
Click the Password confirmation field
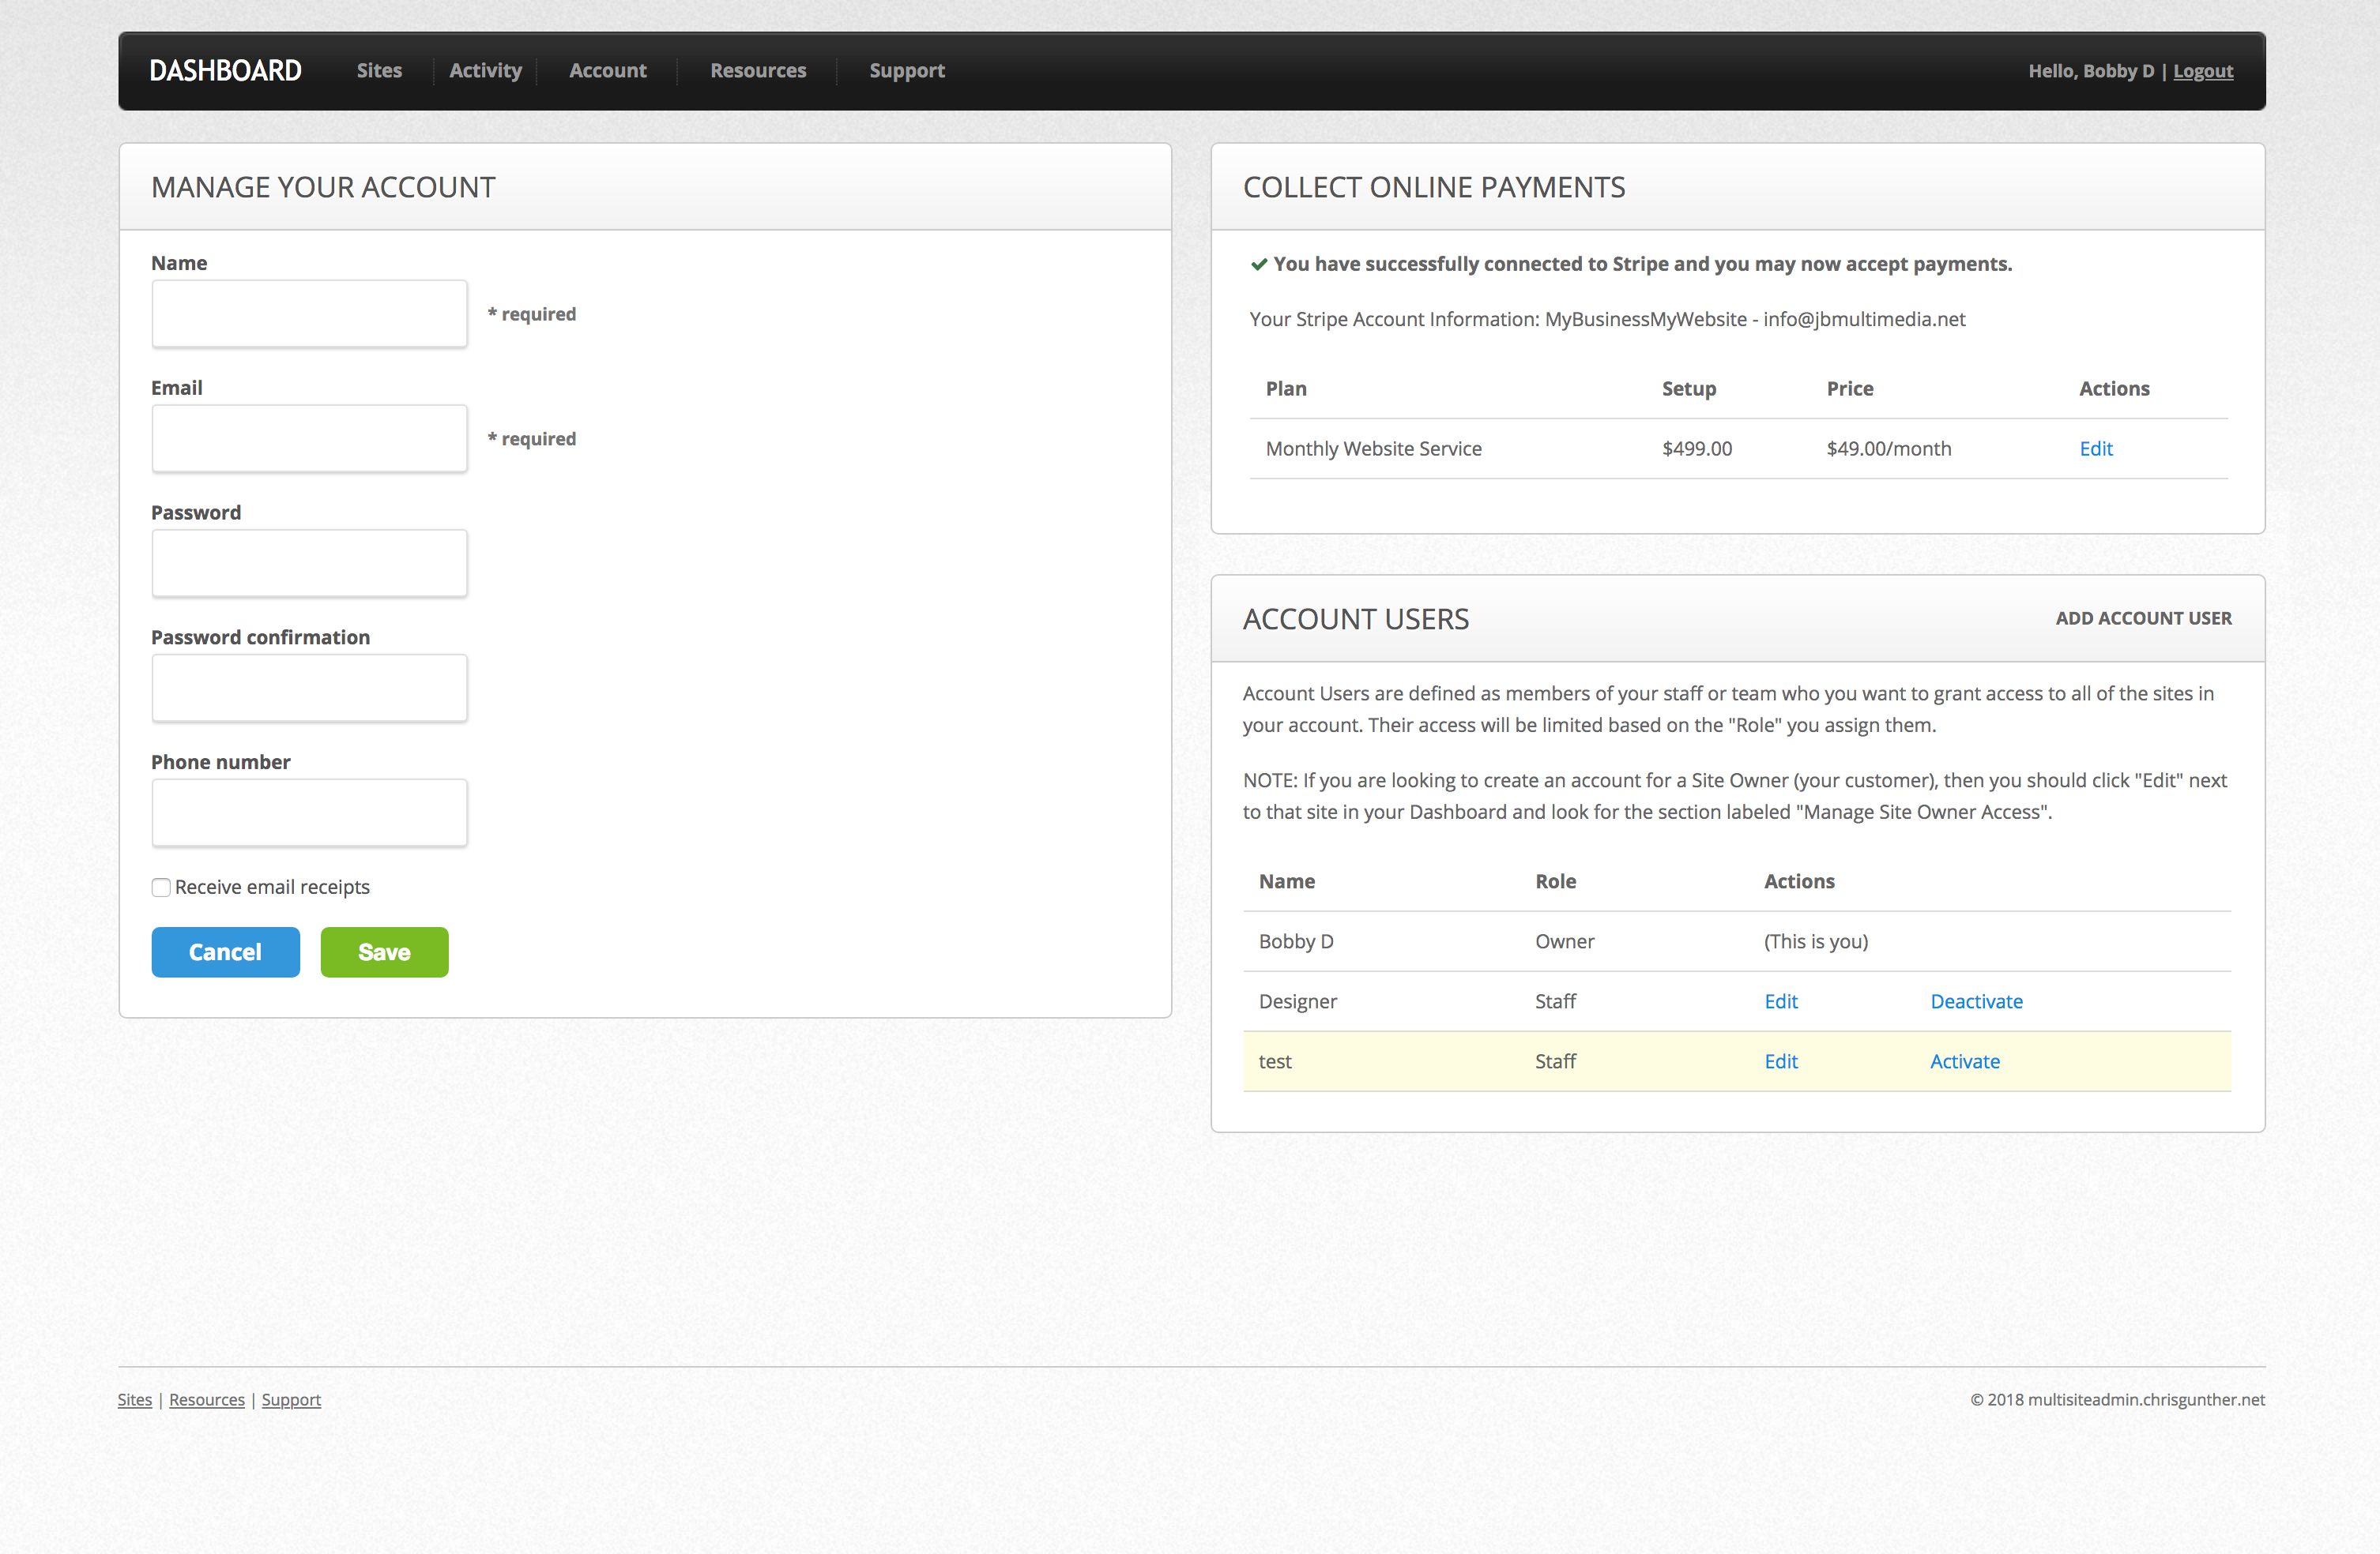coord(309,689)
